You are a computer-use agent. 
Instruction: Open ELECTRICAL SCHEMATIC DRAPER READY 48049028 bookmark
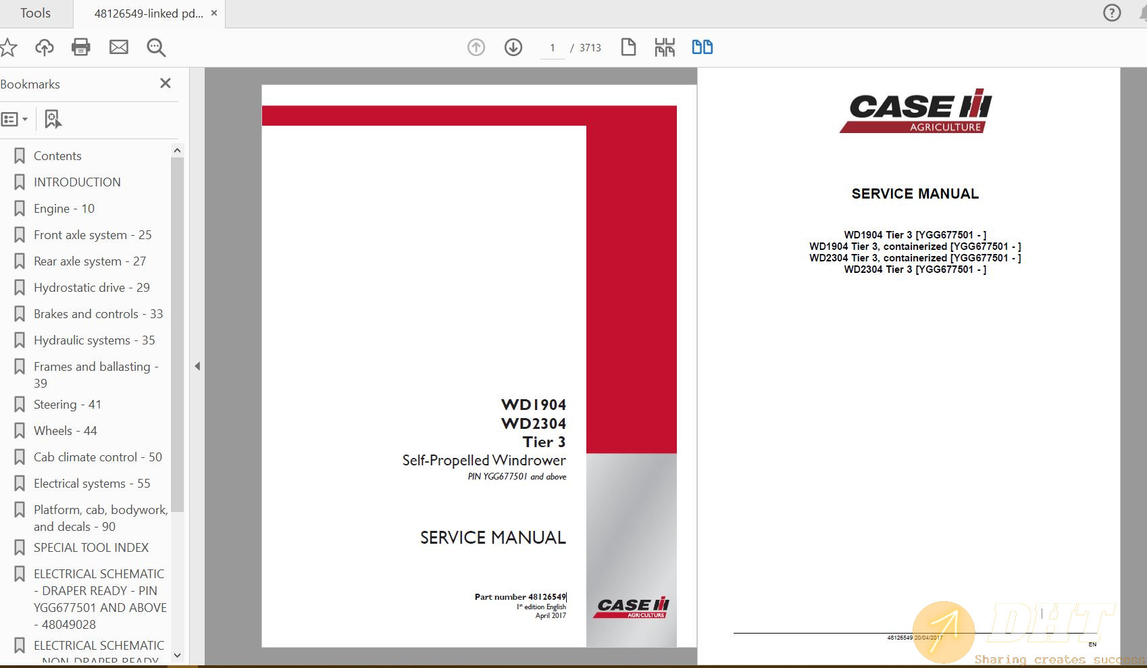[x=100, y=599]
